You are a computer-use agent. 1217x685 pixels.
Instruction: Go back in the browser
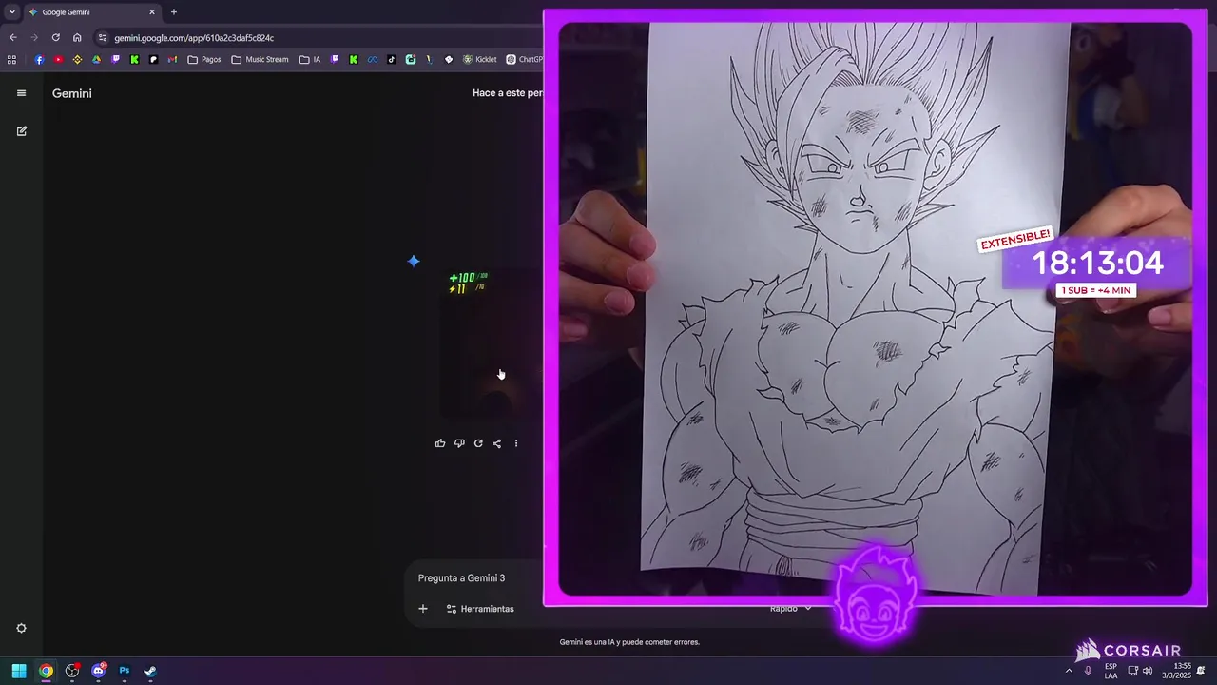pos(12,38)
